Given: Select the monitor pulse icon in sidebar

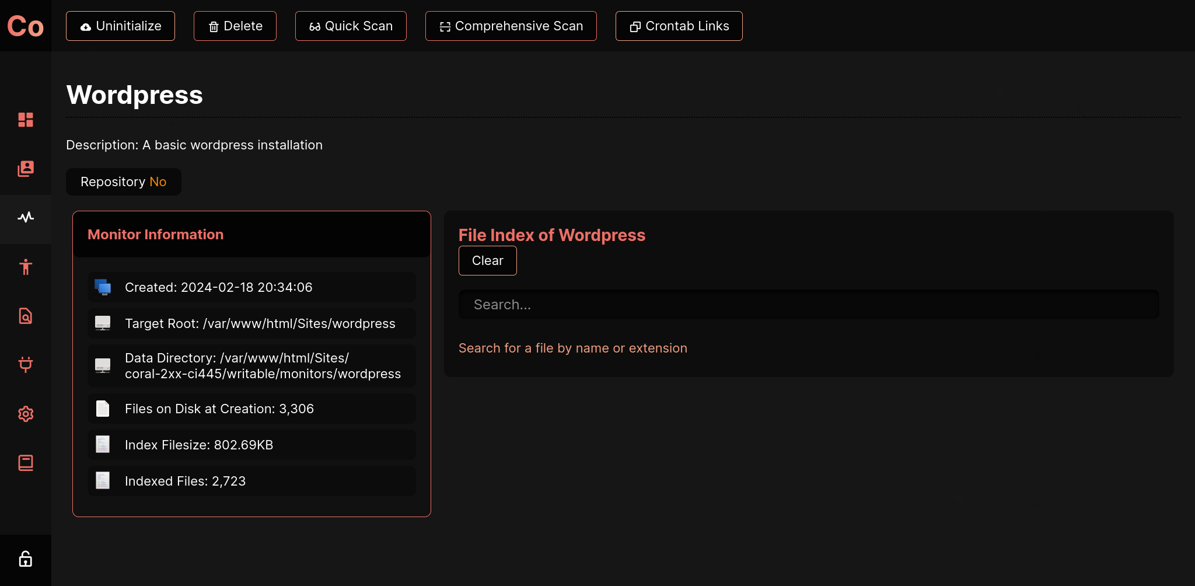Looking at the screenshot, I should [26, 218].
